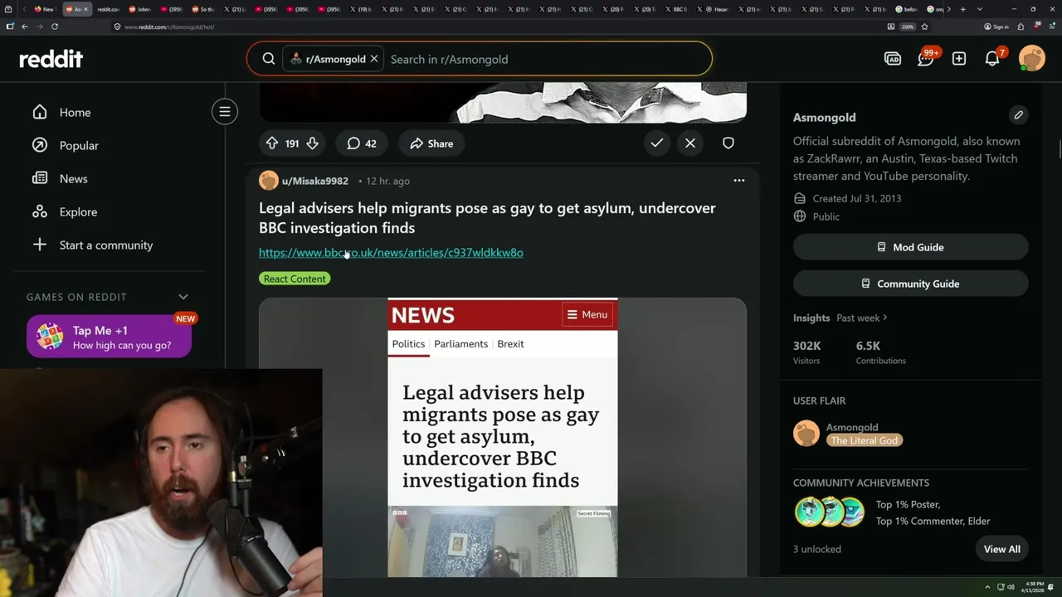Collapse Games on Reddit section
Image resolution: width=1062 pixels, height=597 pixels.
[183, 297]
